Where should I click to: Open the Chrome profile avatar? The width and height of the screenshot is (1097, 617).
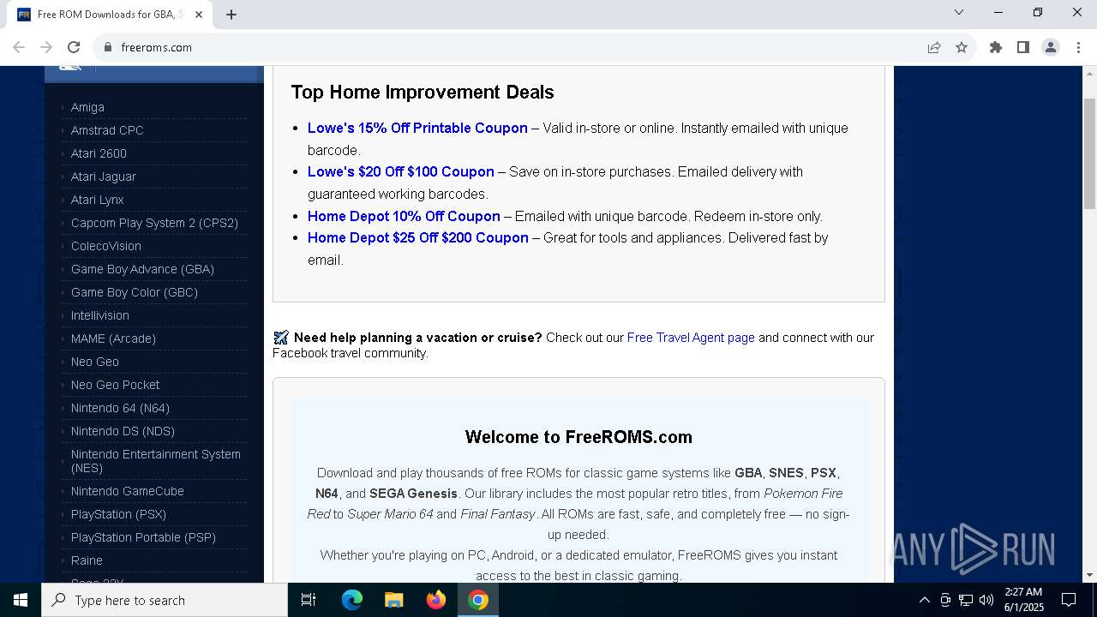coord(1051,47)
